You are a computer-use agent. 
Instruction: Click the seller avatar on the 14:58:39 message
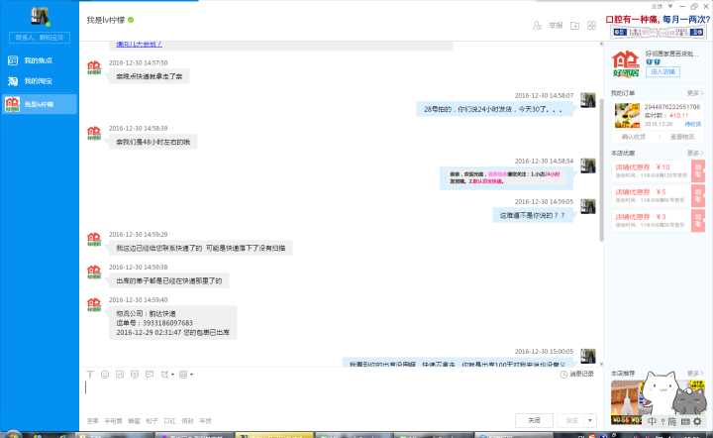[x=94, y=133]
